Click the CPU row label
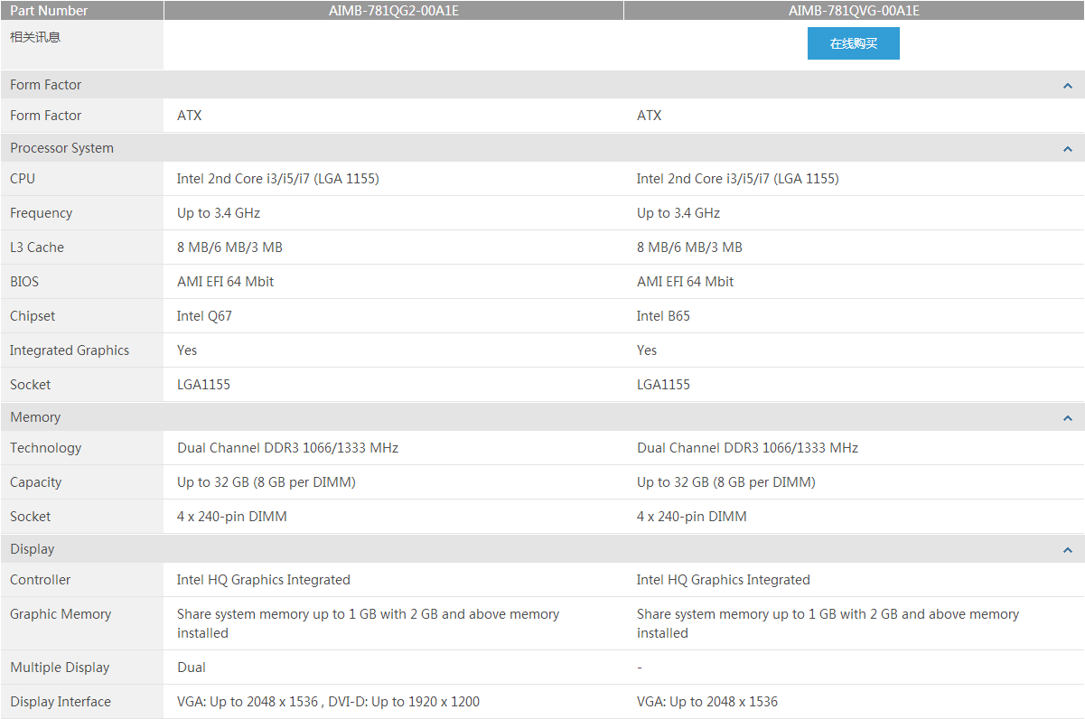Screen dimensions: 1085x719 coord(23,179)
